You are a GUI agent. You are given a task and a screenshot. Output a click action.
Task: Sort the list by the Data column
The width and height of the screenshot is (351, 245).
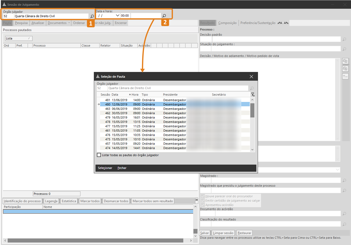point(115,95)
